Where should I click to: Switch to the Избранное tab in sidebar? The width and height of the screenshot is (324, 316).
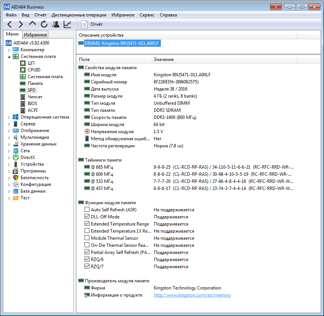pos(35,34)
